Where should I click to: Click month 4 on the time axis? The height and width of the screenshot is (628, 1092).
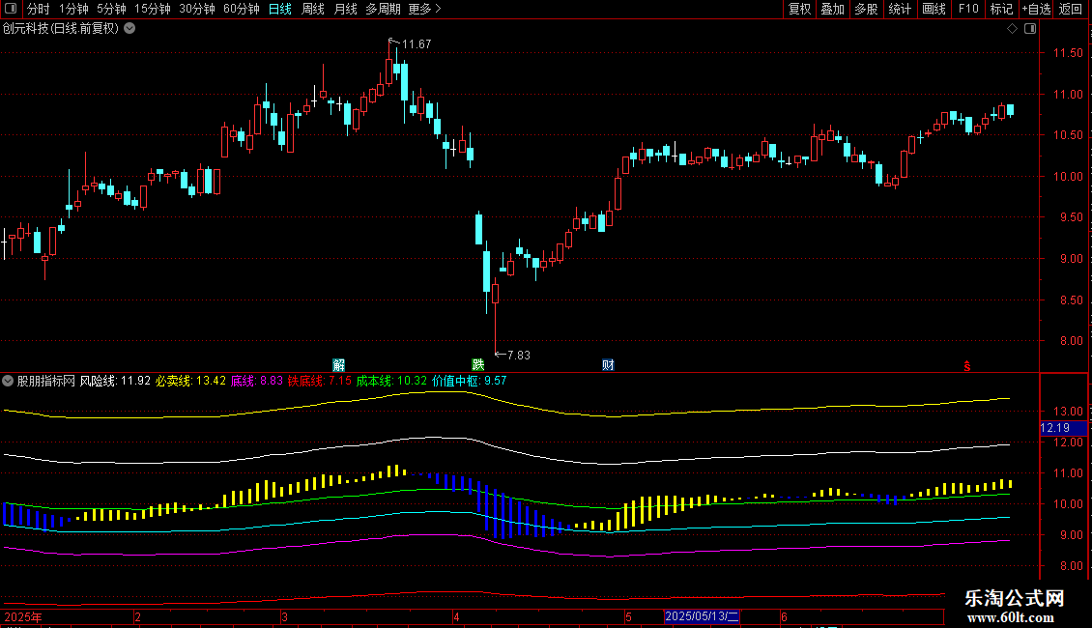tap(456, 616)
